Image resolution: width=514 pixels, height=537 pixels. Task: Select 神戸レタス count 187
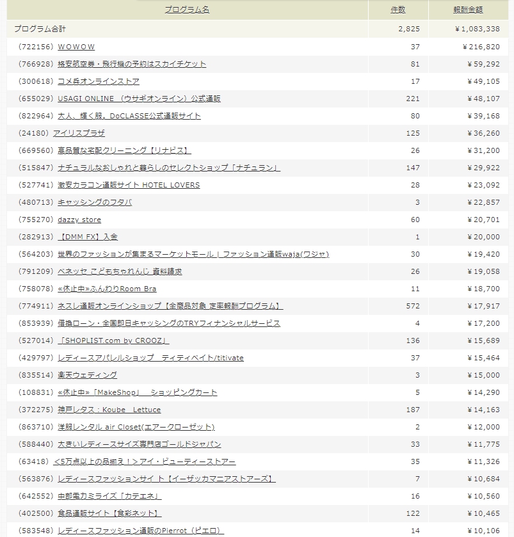click(x=413, y=410)
